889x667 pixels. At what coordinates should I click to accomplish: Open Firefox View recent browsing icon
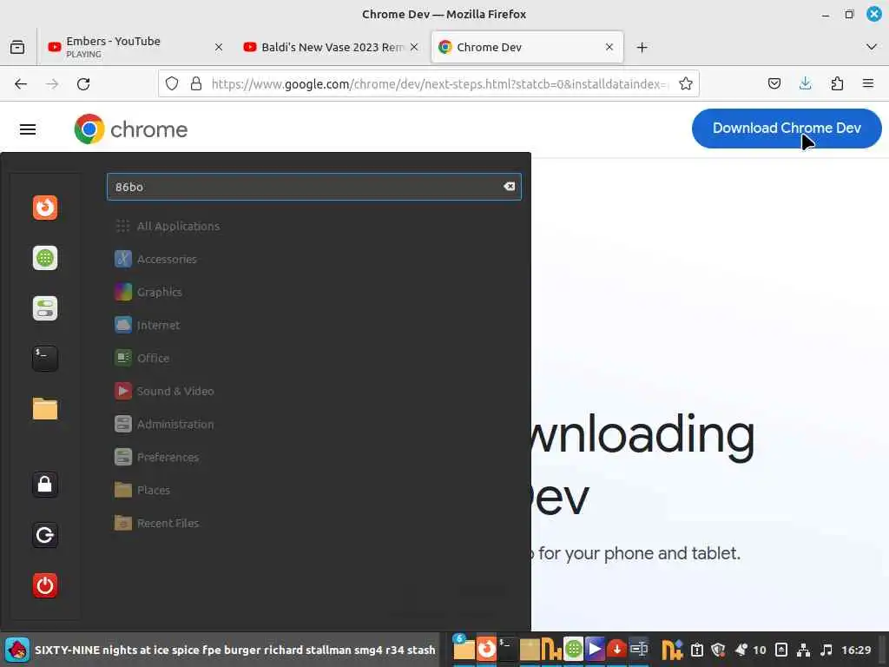(17, 47)
